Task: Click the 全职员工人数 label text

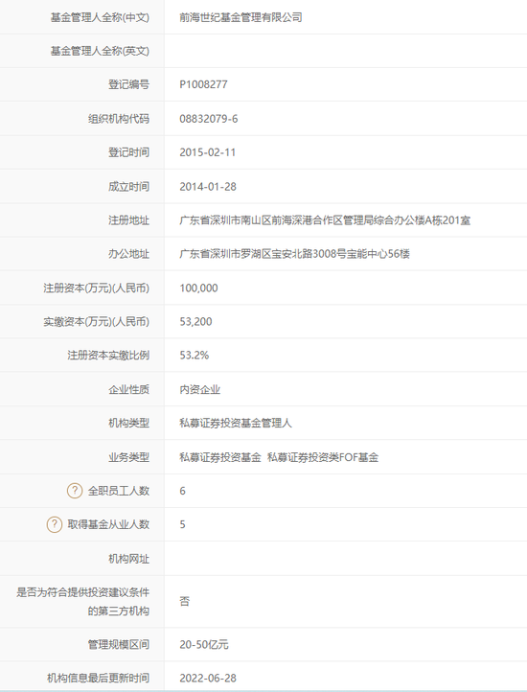Action: [119, 491]
